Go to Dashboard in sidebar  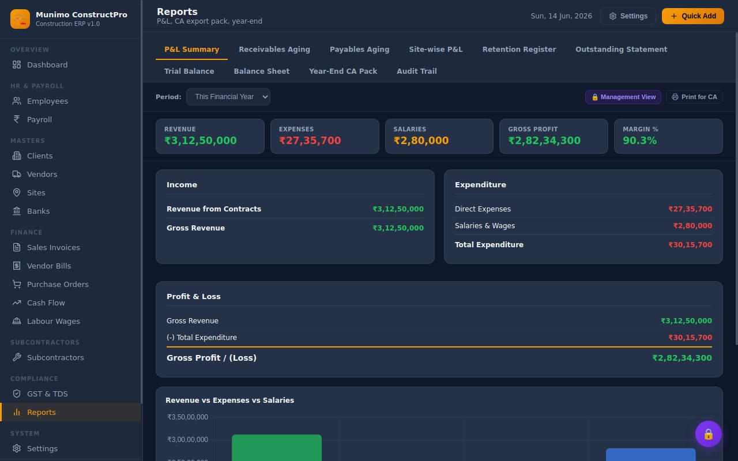[71, 65]
